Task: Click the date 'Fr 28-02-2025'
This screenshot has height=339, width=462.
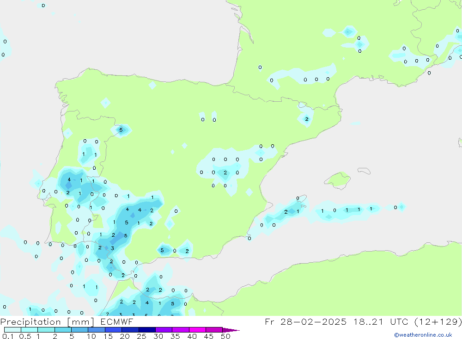Action: [x=305, y=322]
